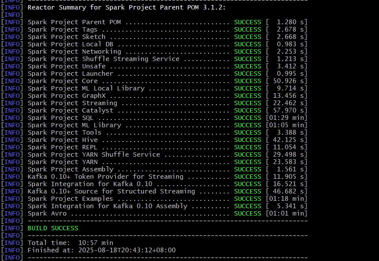
Task: Click 'Kafka 0.10+ Token Provider for Streaming' text
Action: 106,177
